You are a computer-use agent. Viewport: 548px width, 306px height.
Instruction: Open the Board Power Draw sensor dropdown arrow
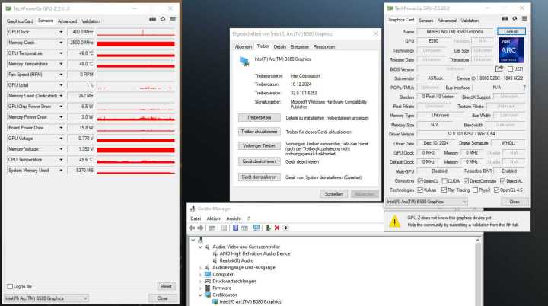coord(61,128)
